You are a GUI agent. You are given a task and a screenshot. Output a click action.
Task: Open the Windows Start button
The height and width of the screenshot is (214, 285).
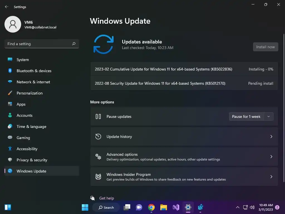85,207
